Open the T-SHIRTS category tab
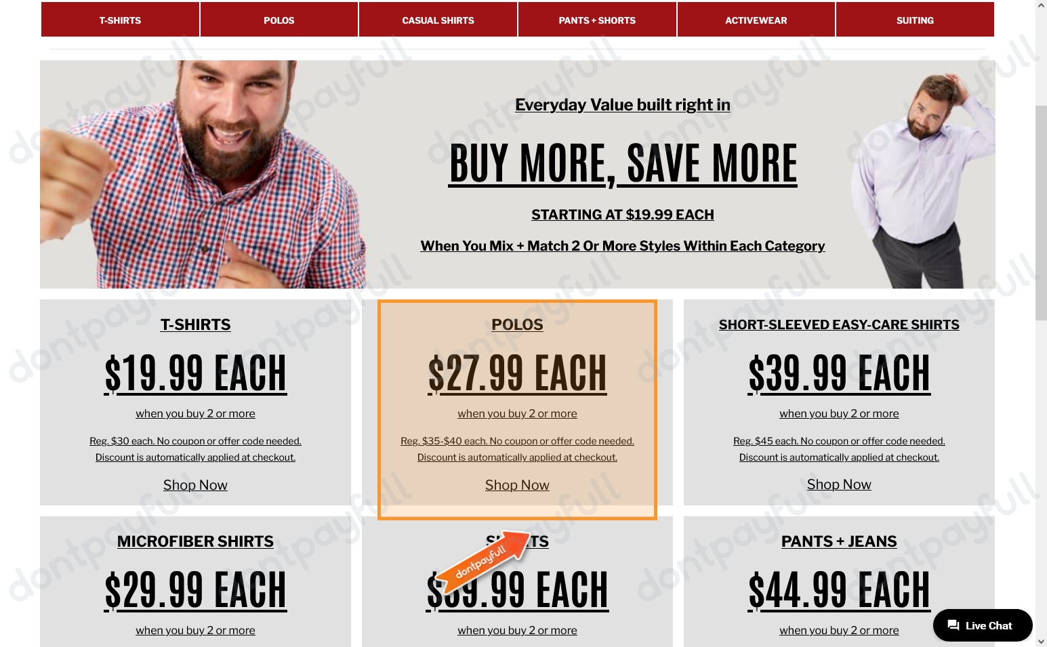The width and height of the screenshot is (1047, 647). (120, 20)
